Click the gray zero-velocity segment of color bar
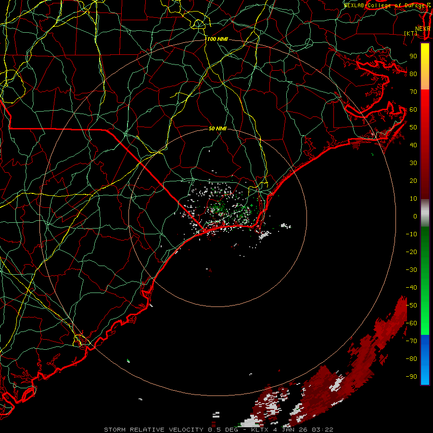This screenshot has height=433, width=433. tap(425, 214)
